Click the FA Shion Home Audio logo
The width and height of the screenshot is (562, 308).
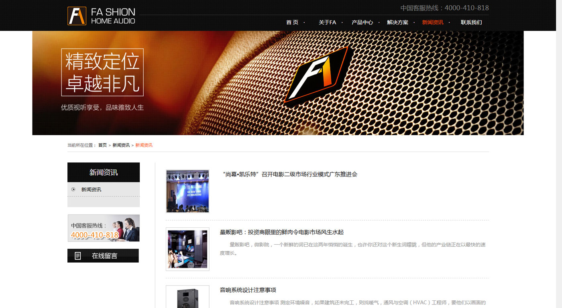click(101, 16)
